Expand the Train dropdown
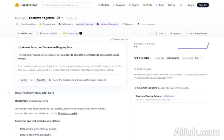This screenshot has height=140, width=224. click(x=160, y=34)
